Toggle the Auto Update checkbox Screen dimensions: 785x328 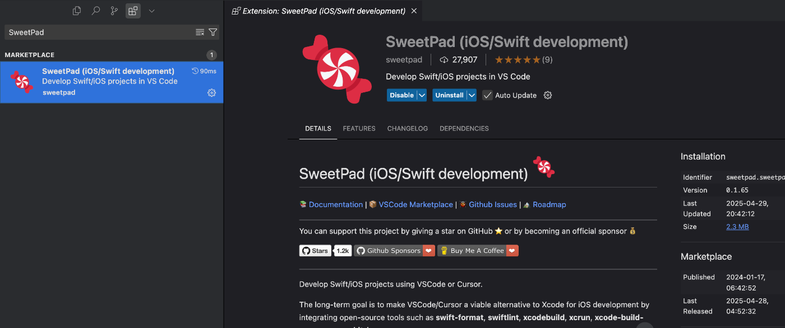click(x=487, y=95)
